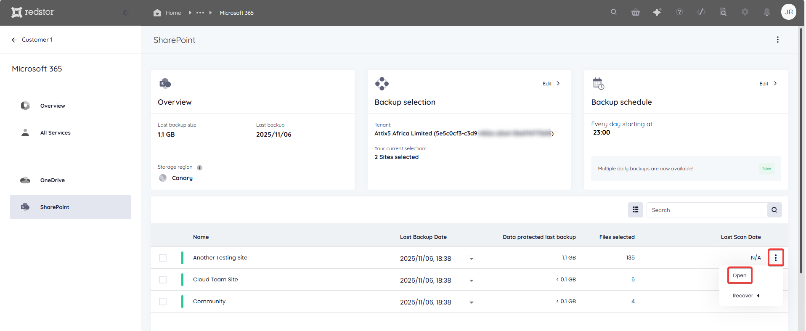Expand the Recover submenu

click(746, 296)
